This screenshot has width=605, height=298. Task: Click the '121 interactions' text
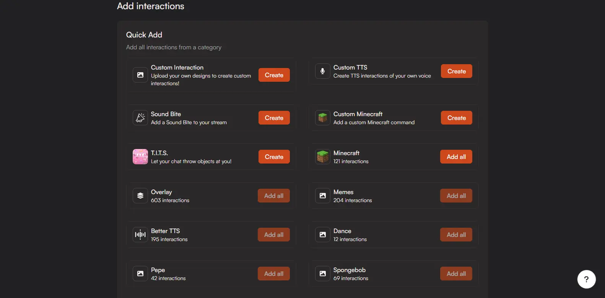(351, 162)
